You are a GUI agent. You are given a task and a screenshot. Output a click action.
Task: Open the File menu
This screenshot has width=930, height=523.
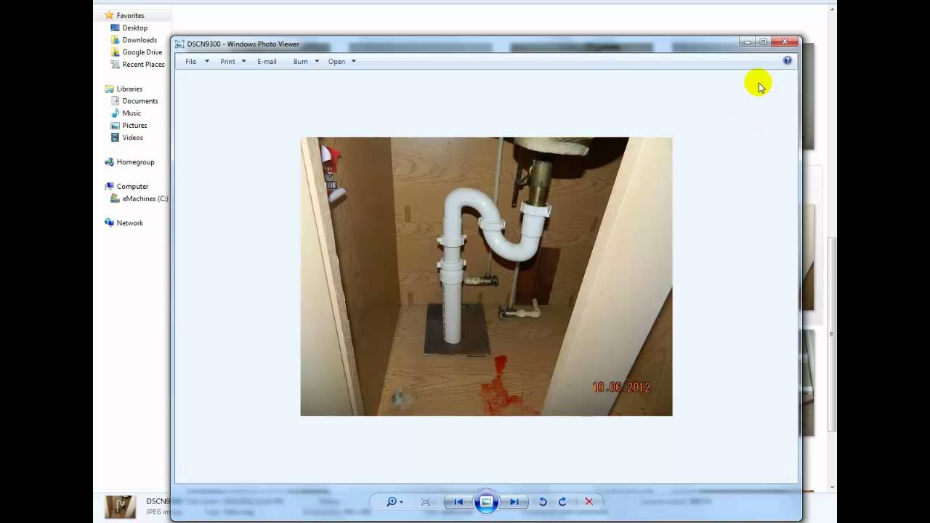tap(190, 62)
